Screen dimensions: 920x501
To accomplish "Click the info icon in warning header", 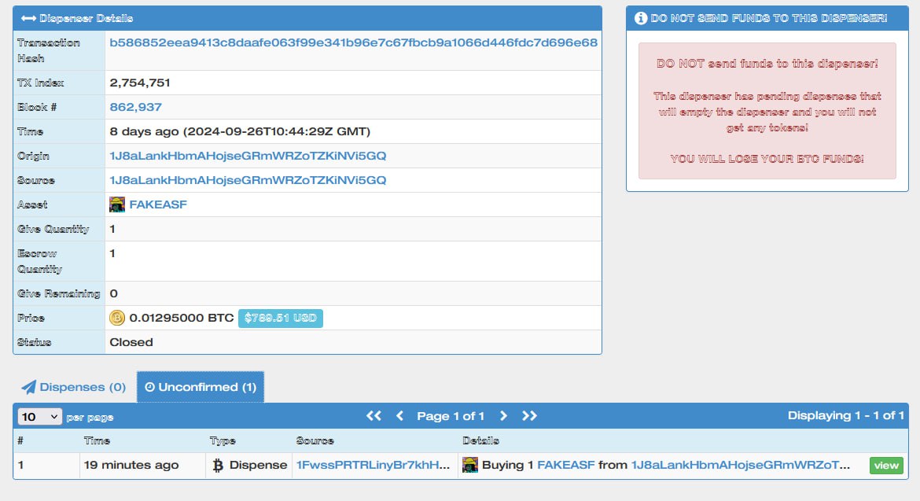I will pyautogui.click(x=641, y=18).
